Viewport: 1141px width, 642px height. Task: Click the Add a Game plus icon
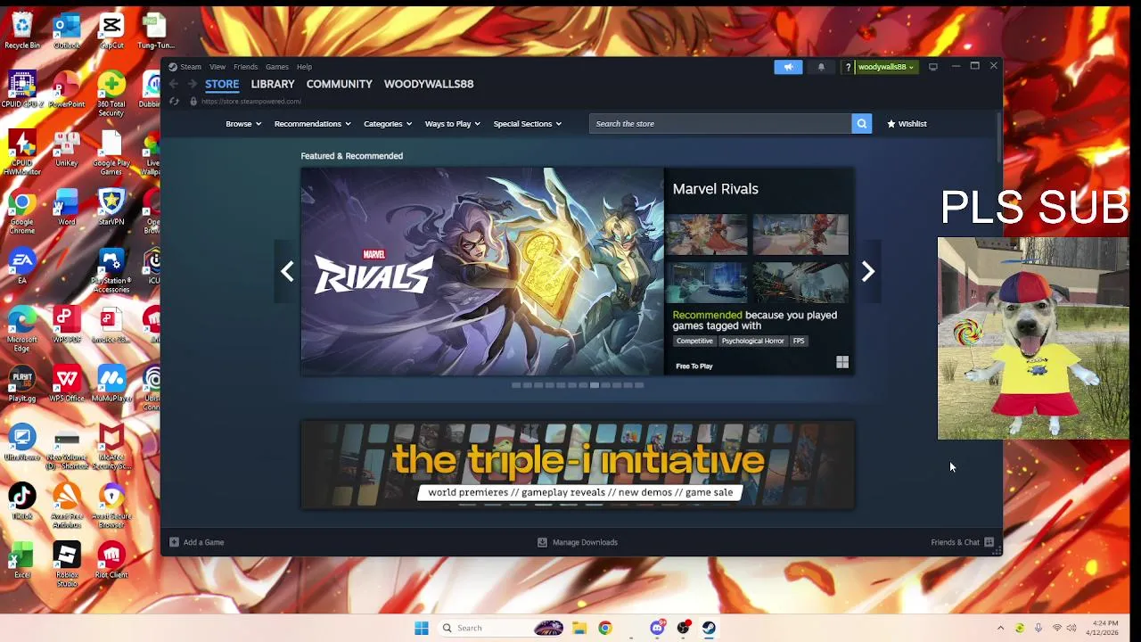click(174, 542)
